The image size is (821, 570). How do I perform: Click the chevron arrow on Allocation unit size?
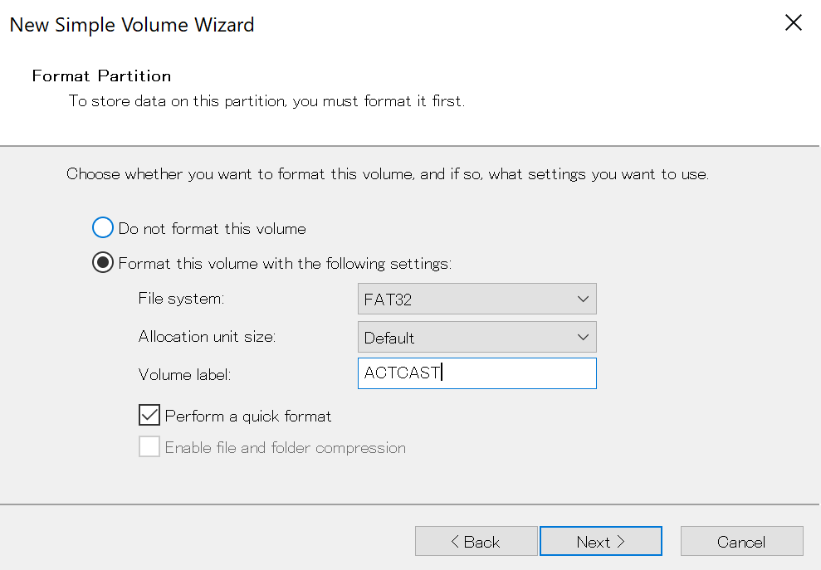[583, 338]
